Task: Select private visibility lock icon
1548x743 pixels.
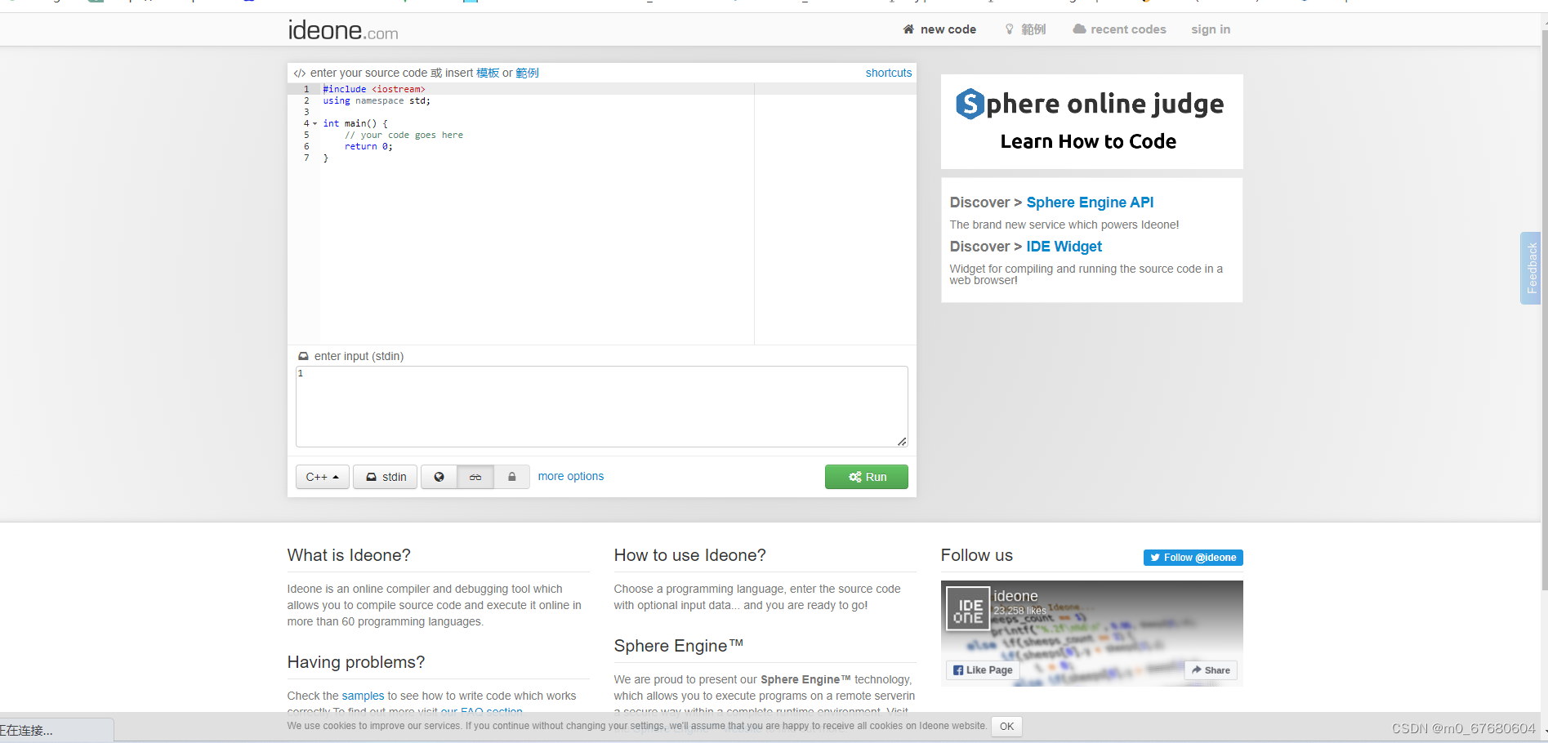Action: click(512, 477)
